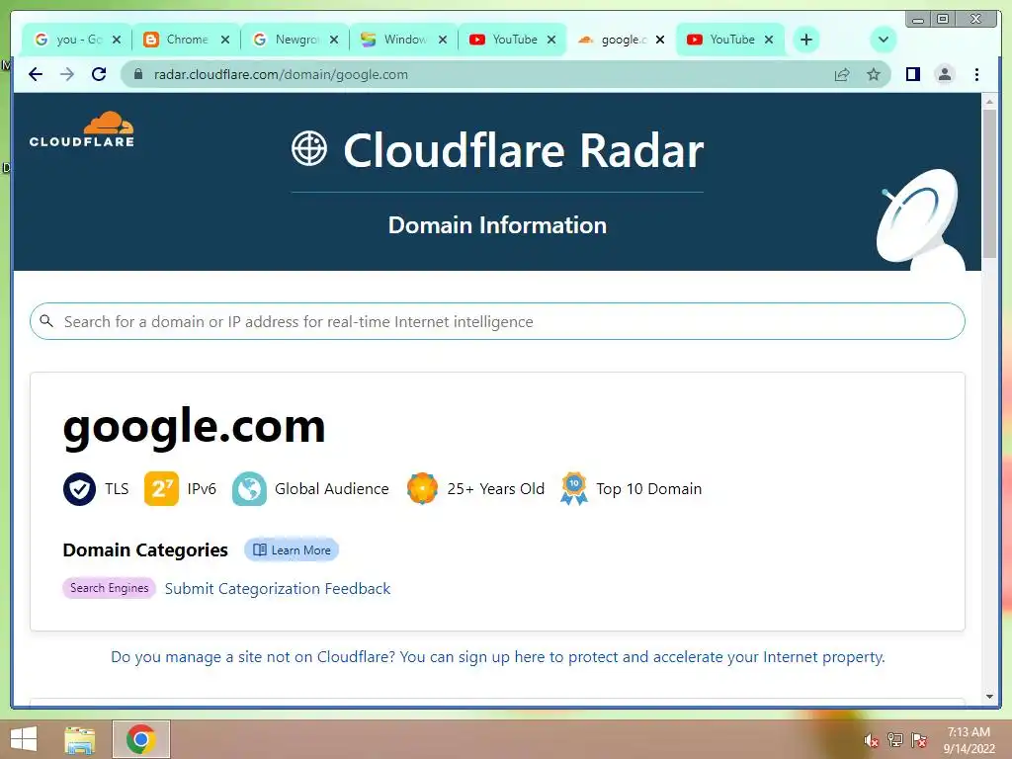1012x759 pixels.
Task: Click the Chrome taskbar icon
Action: point(141,739)
